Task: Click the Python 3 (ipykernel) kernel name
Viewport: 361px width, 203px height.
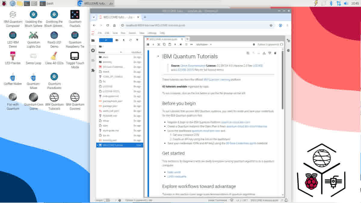Action: tap(268, 45)
